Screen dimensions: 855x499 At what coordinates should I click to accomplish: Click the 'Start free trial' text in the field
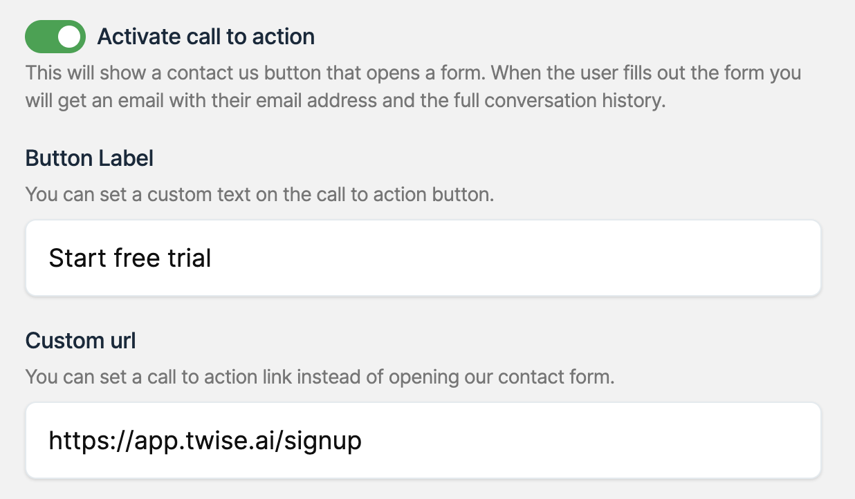point(130,258)
